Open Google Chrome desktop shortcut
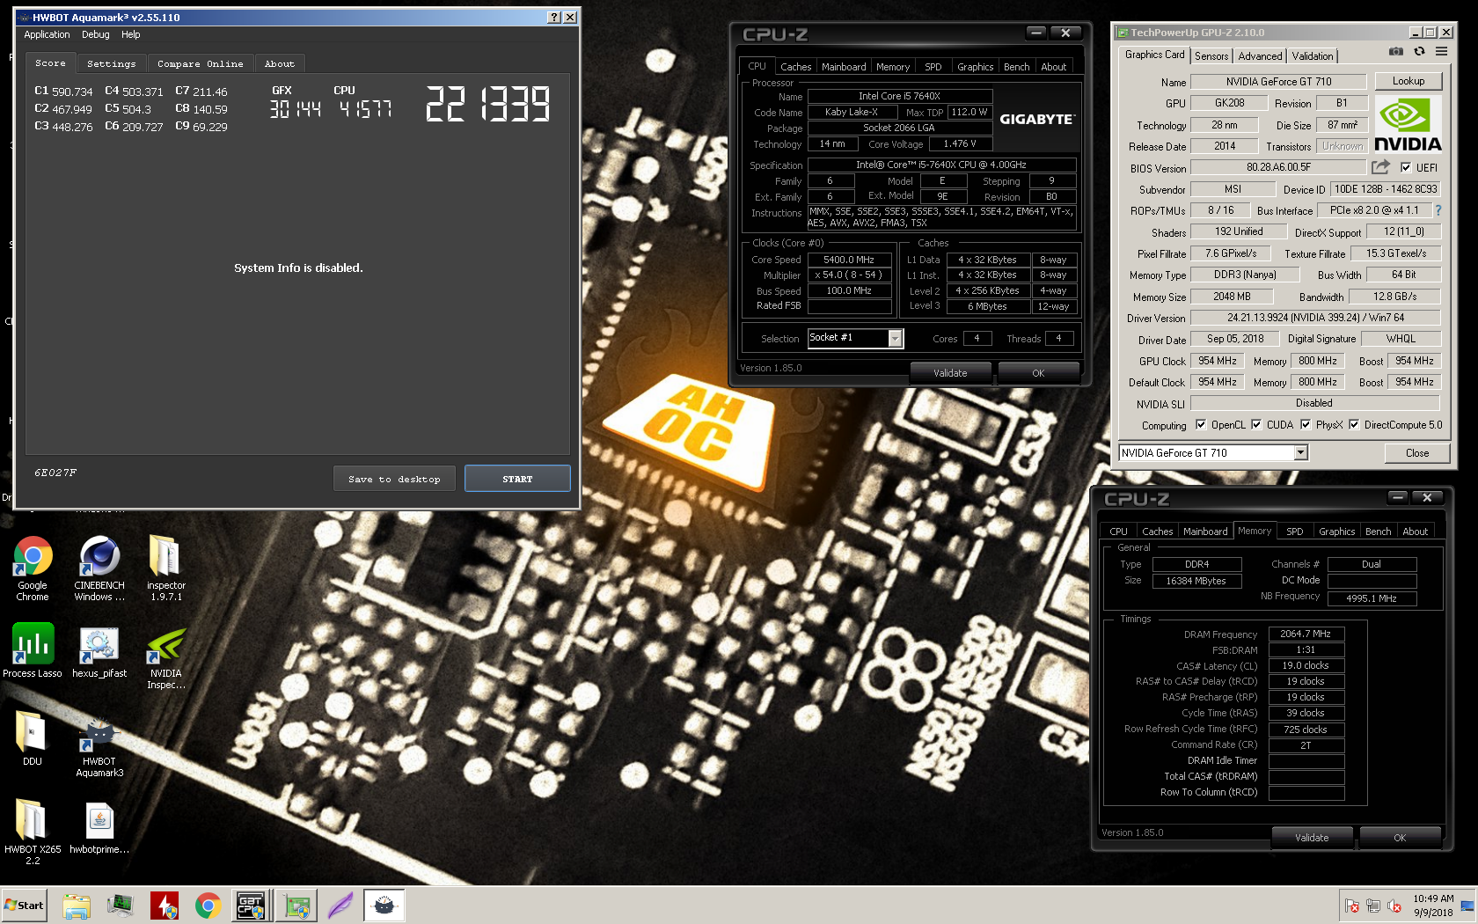Screen dimensions: 1478x924 tap(33, 568)
